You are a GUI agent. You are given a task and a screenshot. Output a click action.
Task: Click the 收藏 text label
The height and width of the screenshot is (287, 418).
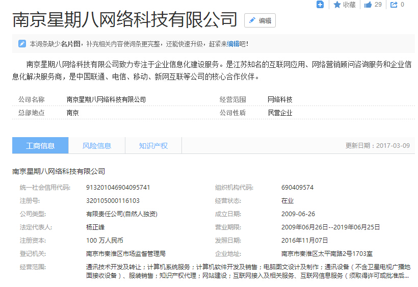tap(349, 5)
